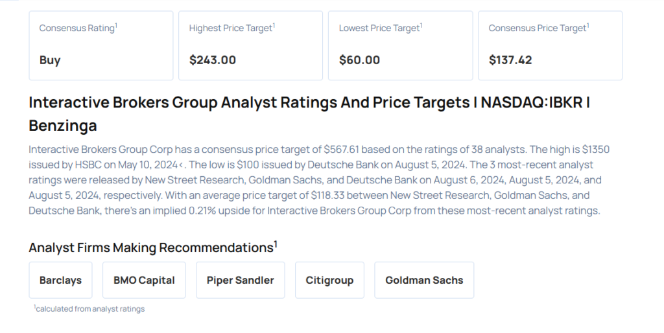Click the Lowest Price Target card label

380,28
